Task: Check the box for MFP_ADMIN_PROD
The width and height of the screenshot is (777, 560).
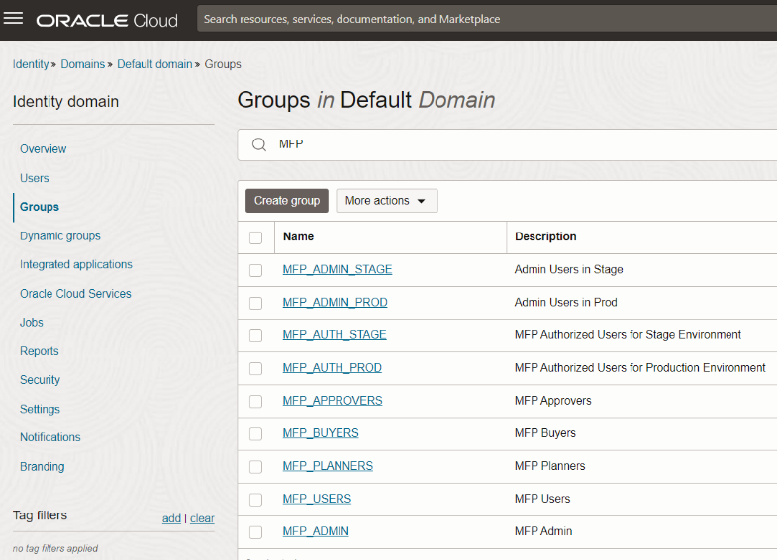Action: tap(255, 303)
